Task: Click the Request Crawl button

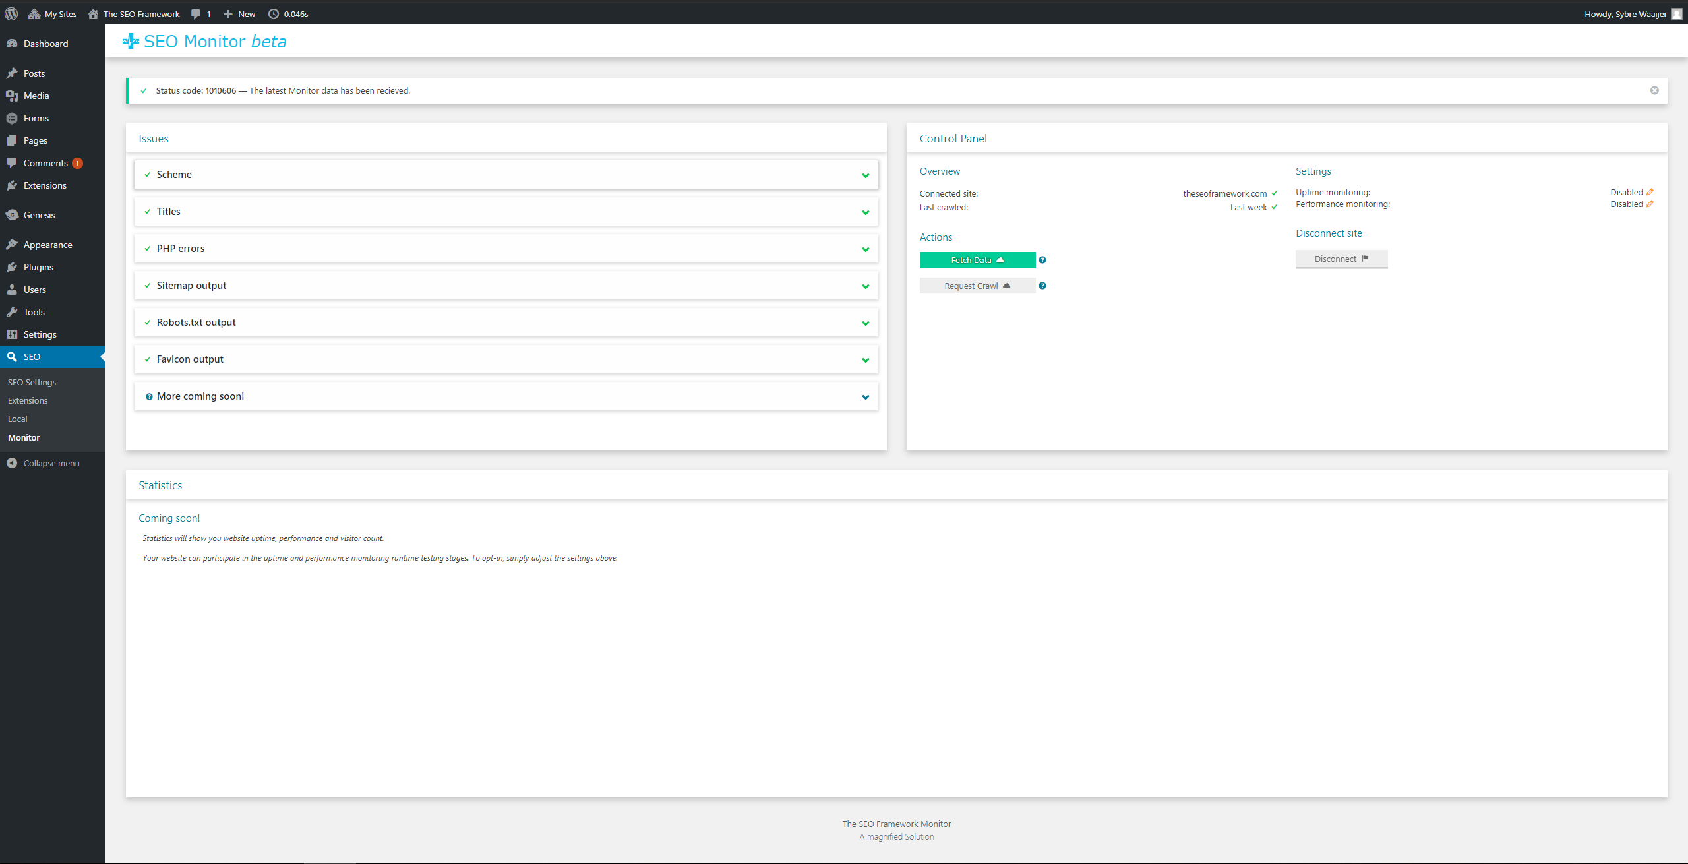Action: click(977, 286)
